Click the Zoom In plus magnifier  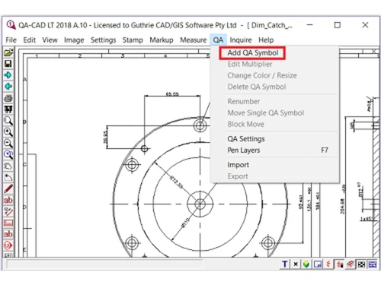tap(8, 132)
